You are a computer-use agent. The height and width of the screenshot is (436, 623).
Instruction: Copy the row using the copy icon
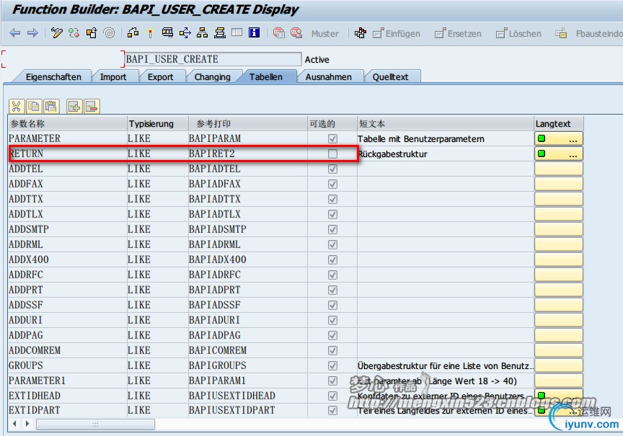tap(34, 107)
